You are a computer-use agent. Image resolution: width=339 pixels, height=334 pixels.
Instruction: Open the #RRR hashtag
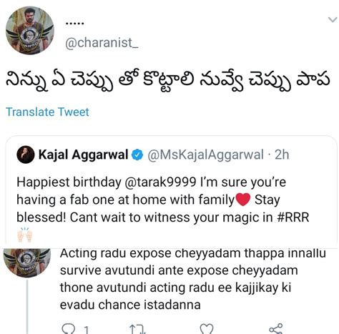coord(293,217)
